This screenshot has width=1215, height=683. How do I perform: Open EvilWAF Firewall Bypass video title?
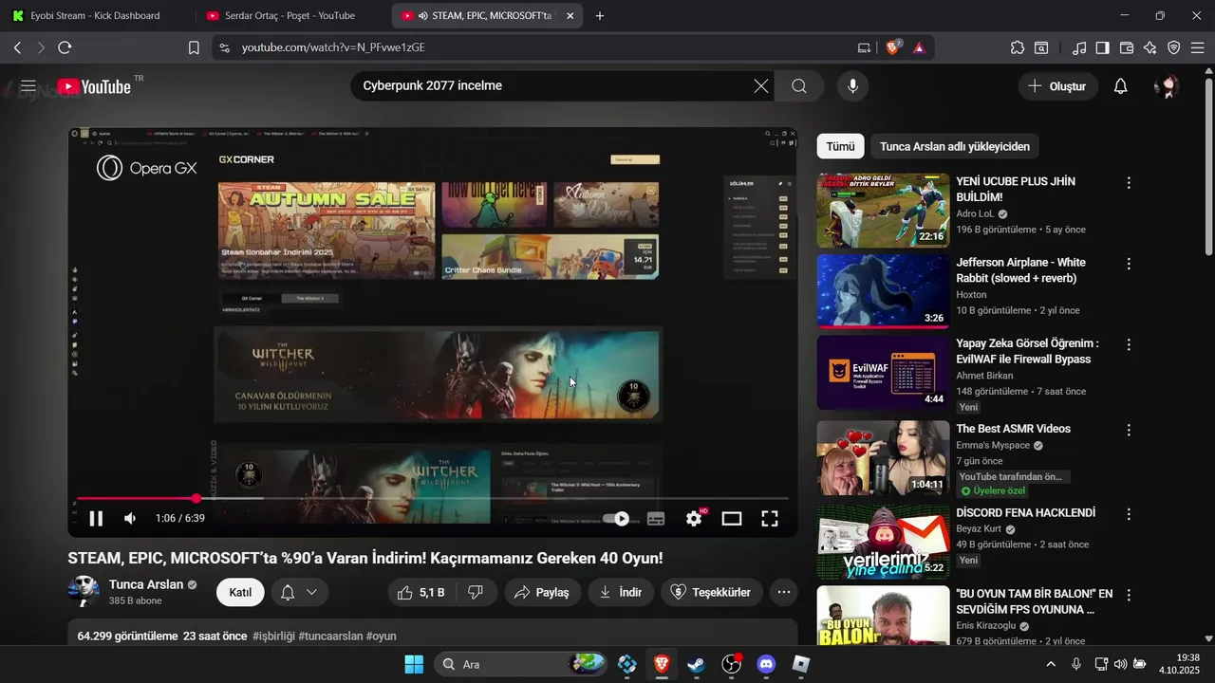(x=1027, y=351)
